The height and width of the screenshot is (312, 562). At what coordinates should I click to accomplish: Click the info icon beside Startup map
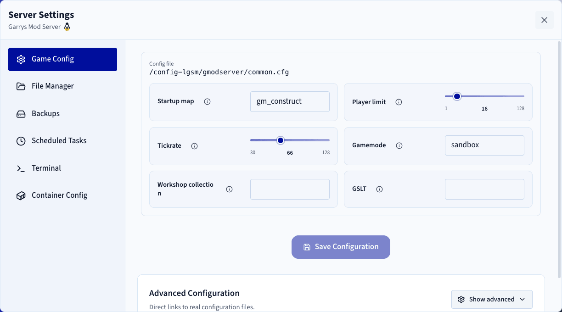click(x=207, y=101)
